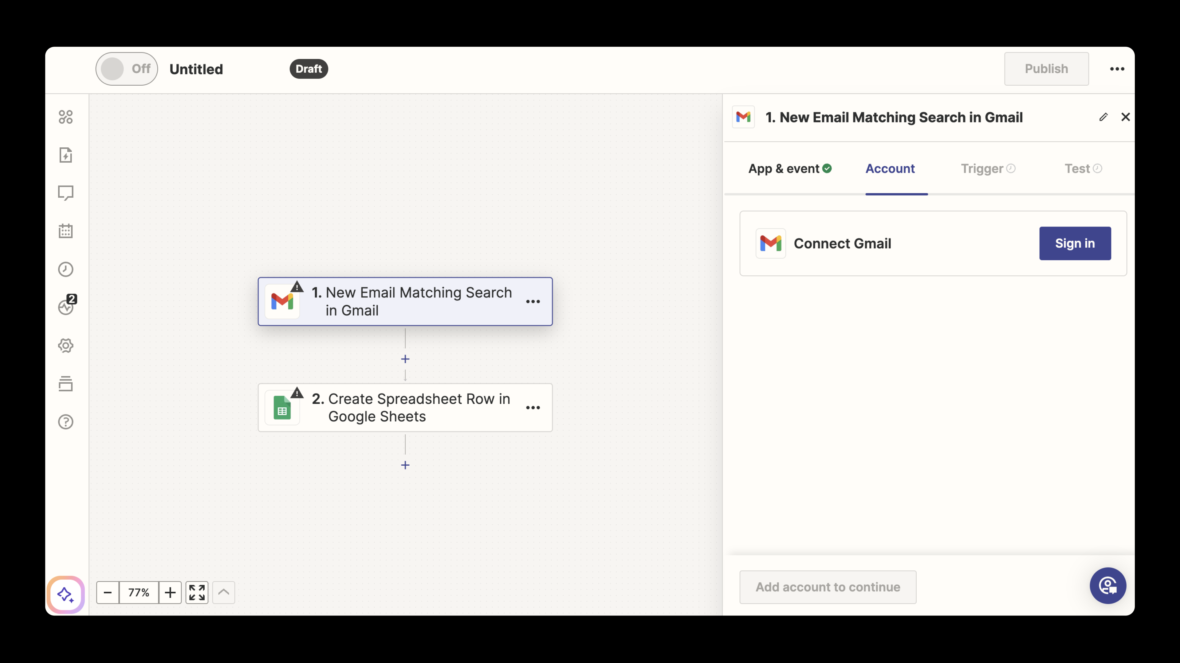Open options for Google Sheets step 2
This screenshot has width=1180, height=663.
(533, 408)
